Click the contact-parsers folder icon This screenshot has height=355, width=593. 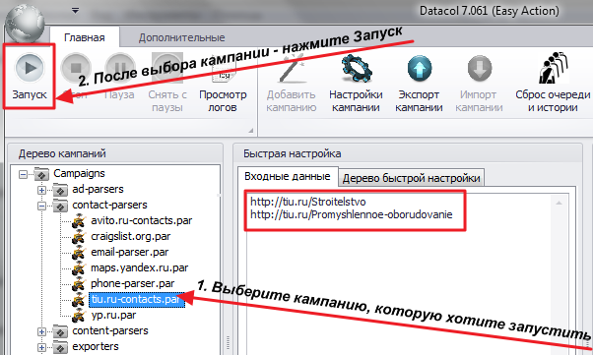(60, 206)
